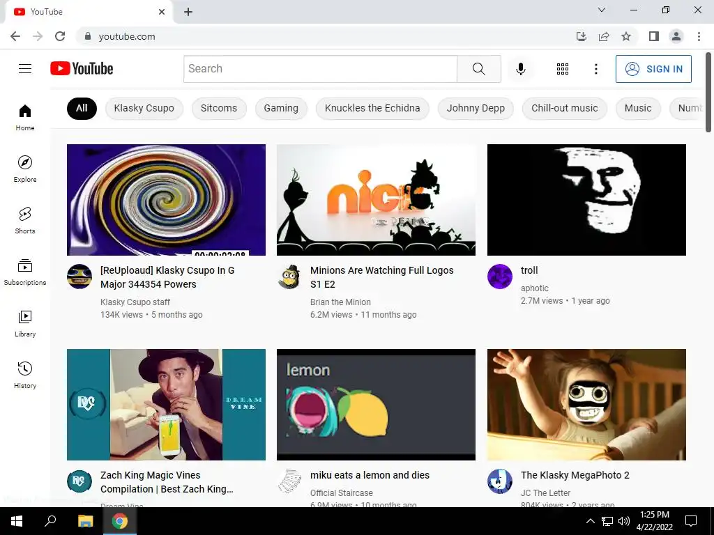Click the page vertical scrollbar
The height and width of the screenshot is (535, 714).
708,93
